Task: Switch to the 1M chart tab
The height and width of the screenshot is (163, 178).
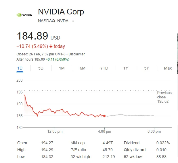Action: tap(62, 68)
